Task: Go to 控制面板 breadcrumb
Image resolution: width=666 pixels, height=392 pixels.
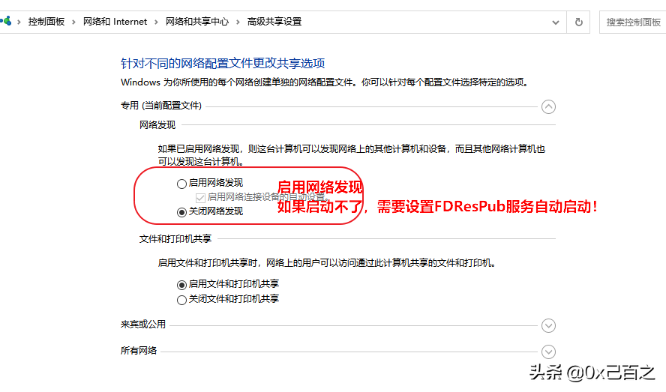Action: point(46,22)
